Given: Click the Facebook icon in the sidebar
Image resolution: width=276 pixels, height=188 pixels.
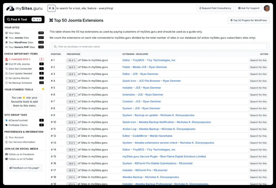Looking at the screenshot, I should click(6, 154).
